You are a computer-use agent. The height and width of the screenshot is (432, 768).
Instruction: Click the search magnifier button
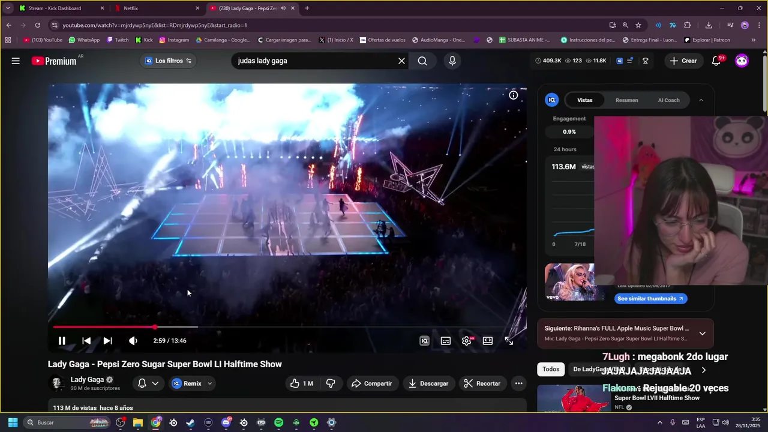(x=422, y=61)
